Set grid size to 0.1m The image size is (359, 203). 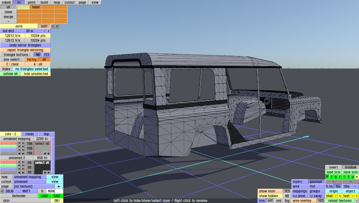(x=329, y=186)
